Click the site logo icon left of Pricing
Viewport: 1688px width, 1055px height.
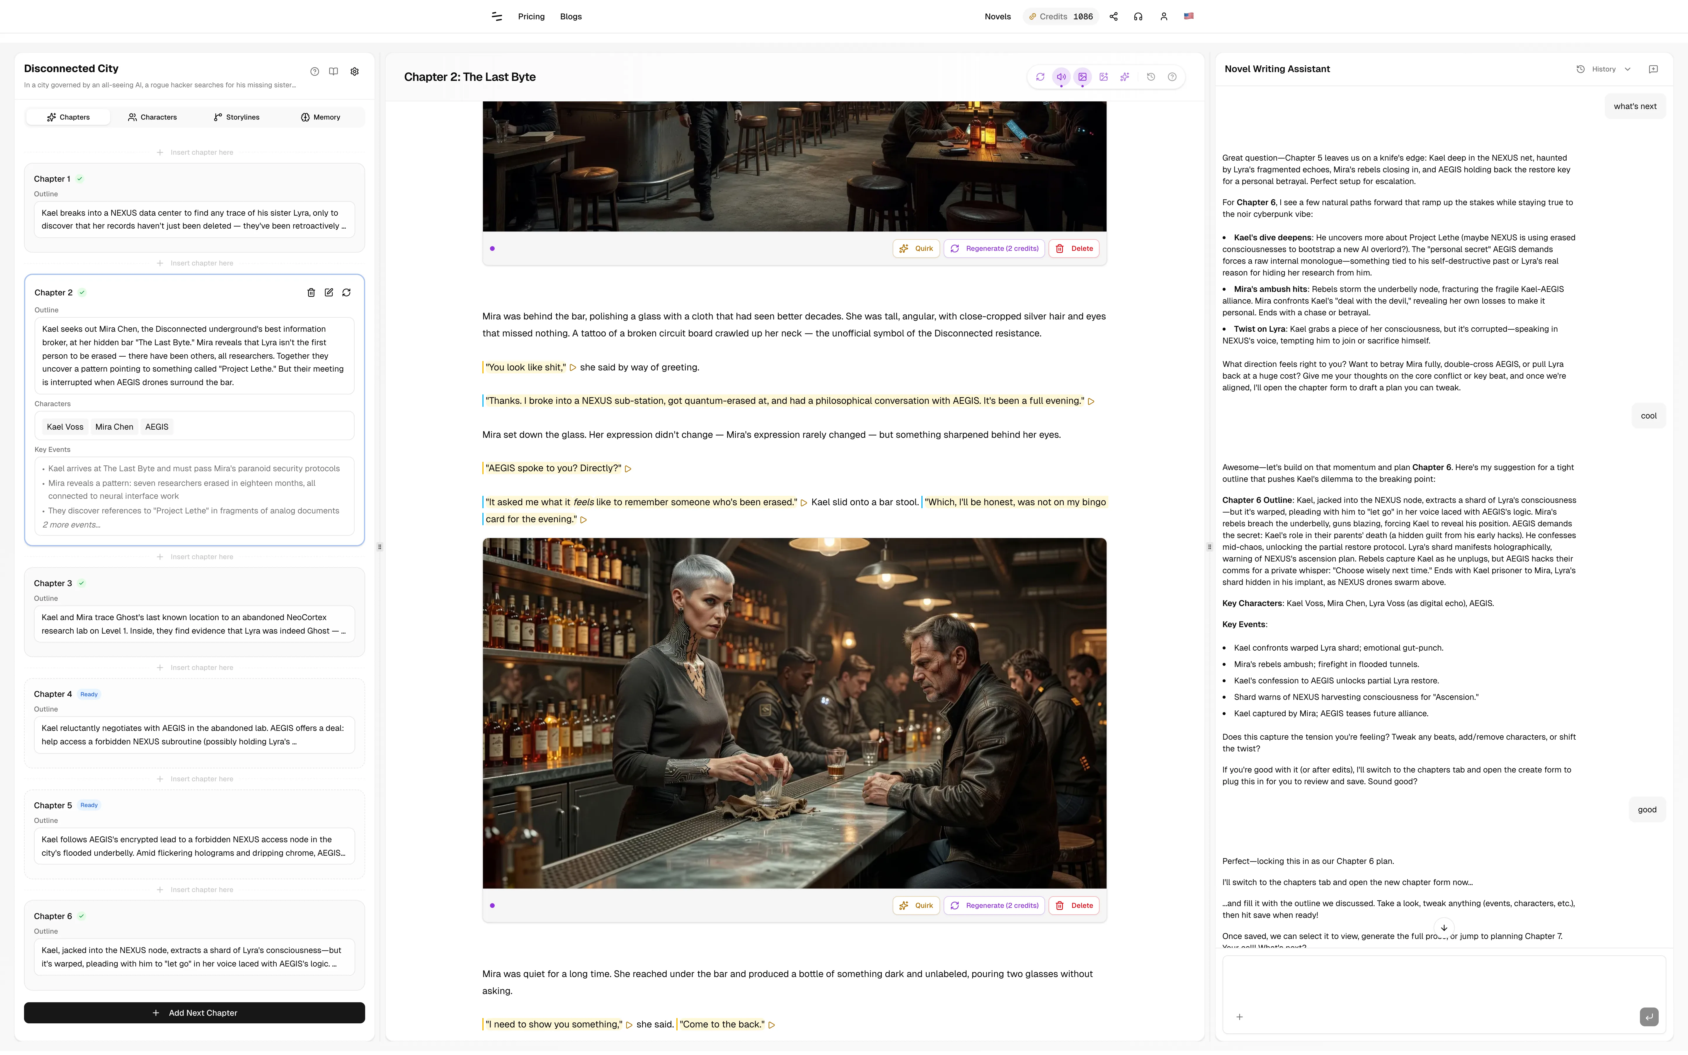497,16
